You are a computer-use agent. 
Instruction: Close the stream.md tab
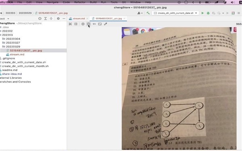click(88, 19)
